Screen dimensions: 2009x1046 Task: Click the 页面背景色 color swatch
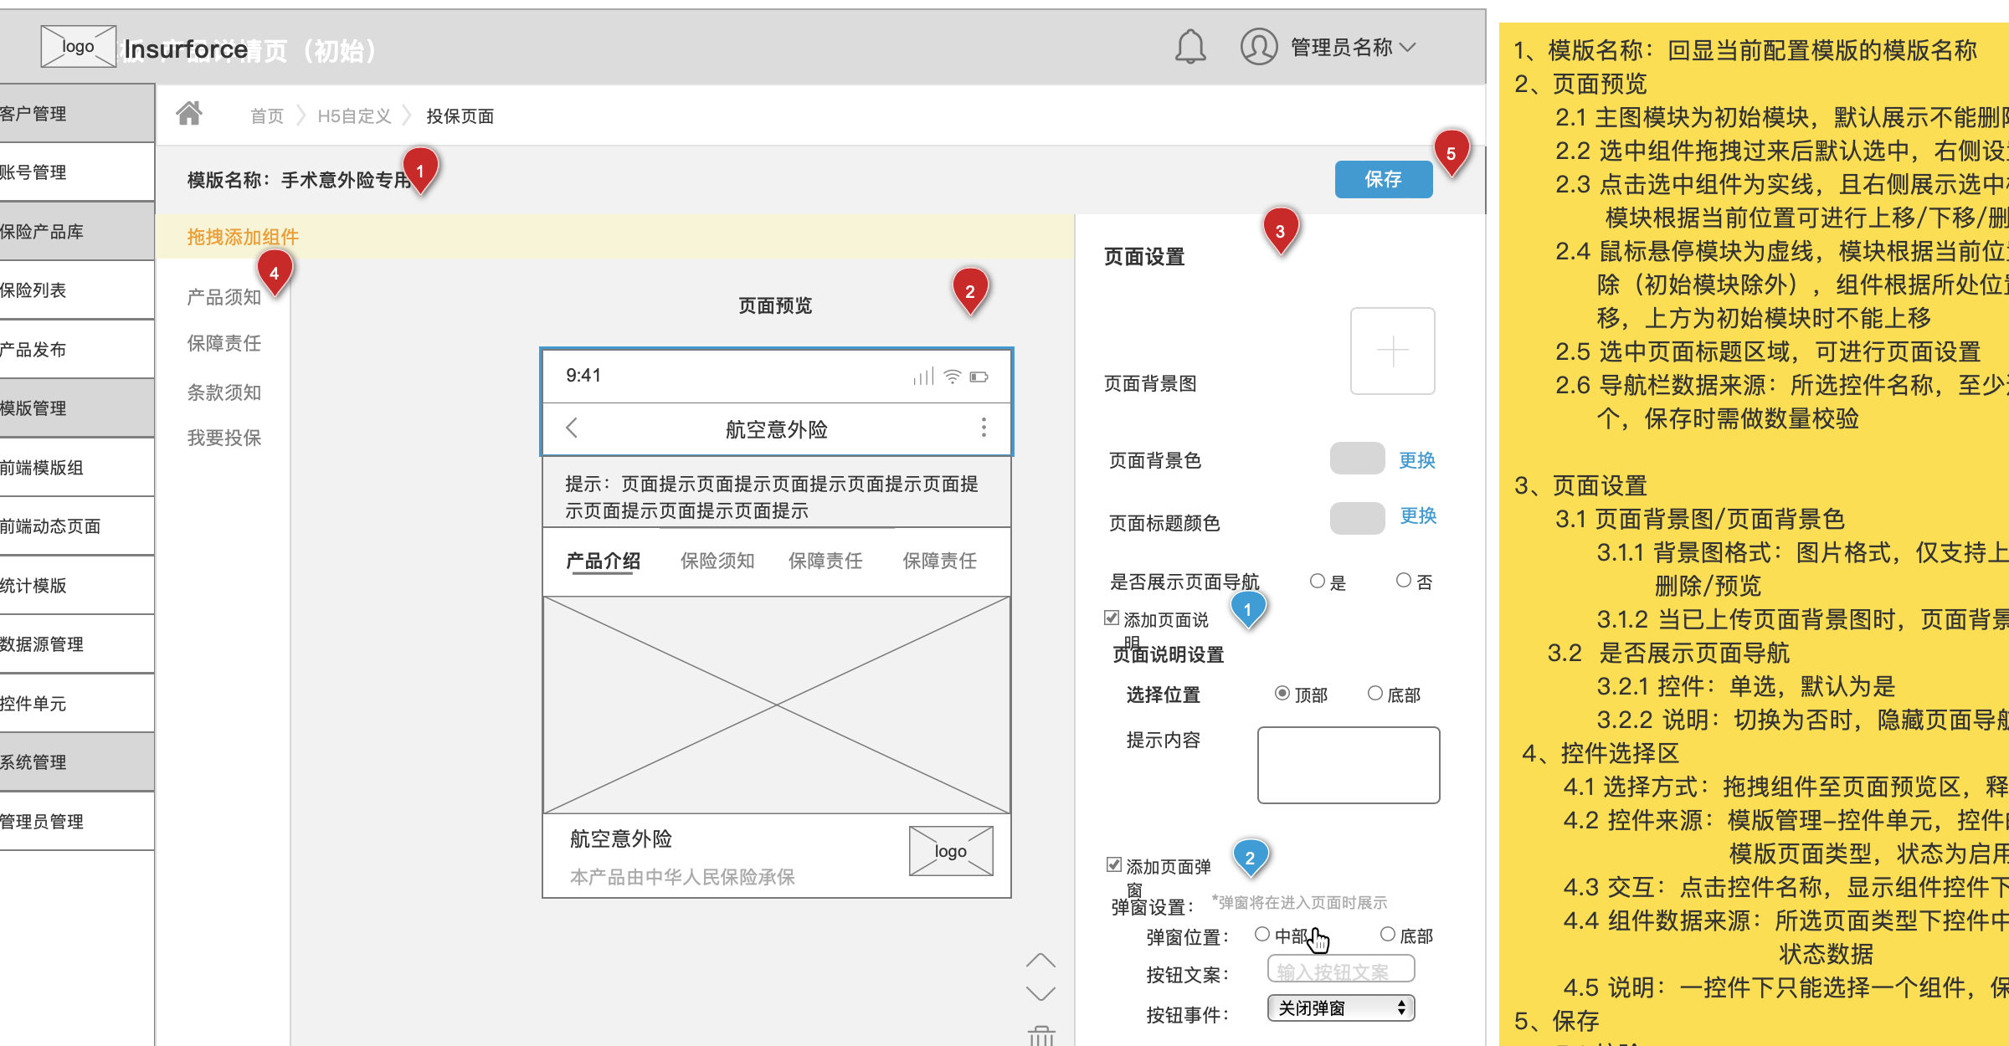click(x=1357, y=459)
